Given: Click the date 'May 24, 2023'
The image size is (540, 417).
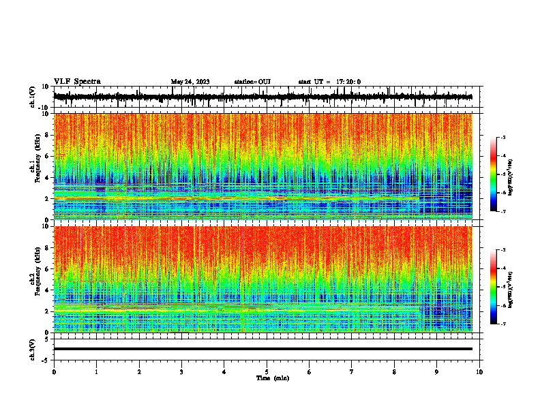Looking at the screenshot, I should click(190, 82).
